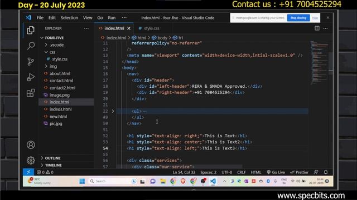Image resolution: width=357 pixels, height=200 pixels.
Task: Click CRLF end of line selector
Action: [242, 172]
